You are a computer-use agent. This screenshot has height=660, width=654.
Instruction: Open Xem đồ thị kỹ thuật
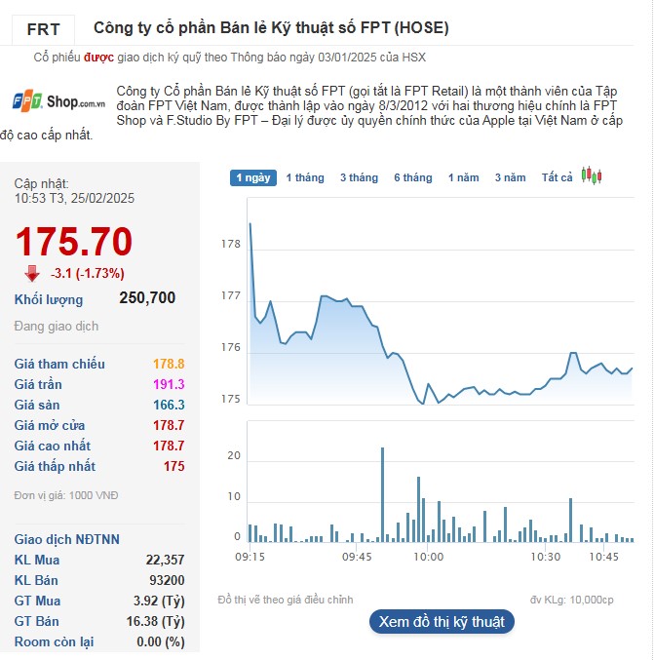tap(441, 621)
